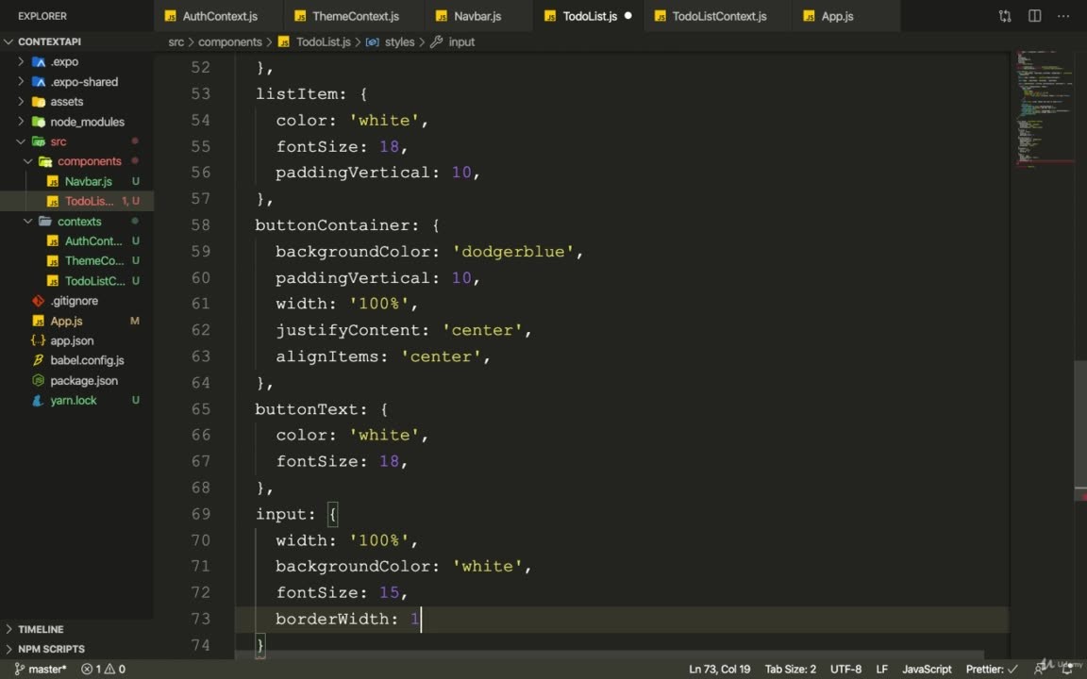Viewport: 1087px width, 679px height.
Task: Open ThemeContext file in the explorer tree
Action: [x=94, y=261]
